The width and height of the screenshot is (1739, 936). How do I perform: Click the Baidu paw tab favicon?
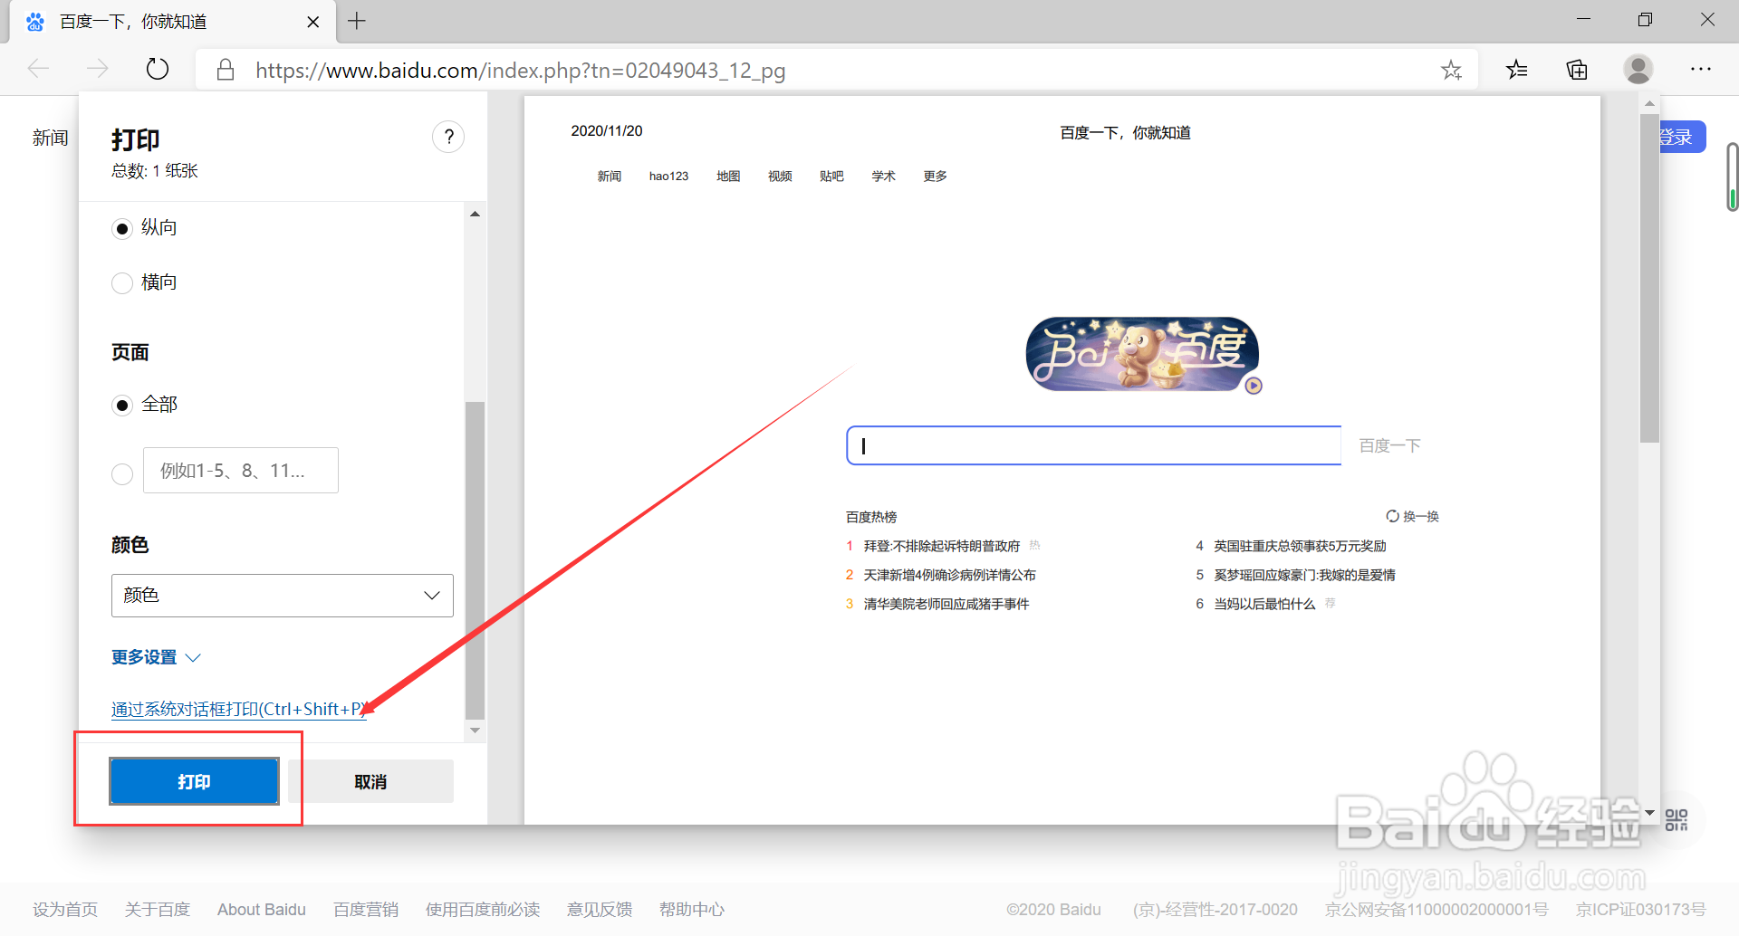(35, 22)
